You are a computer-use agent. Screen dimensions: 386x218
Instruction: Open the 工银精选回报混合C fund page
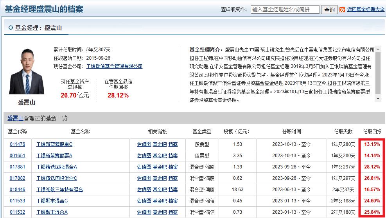click(x=57, y=178)
